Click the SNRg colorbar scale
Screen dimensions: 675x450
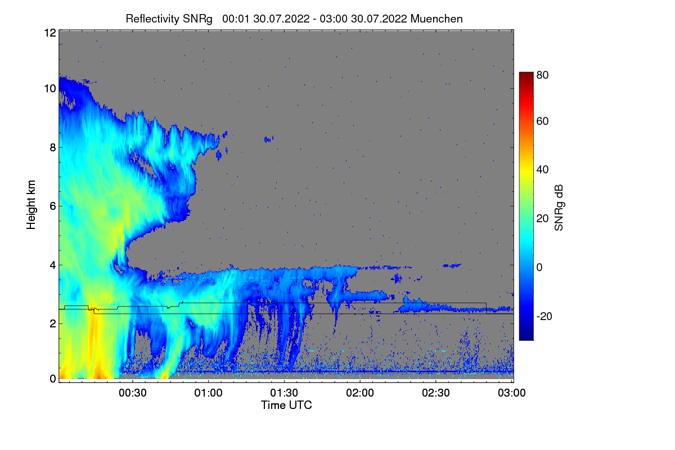525,206
